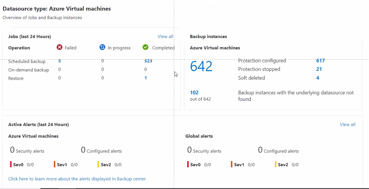This screenshot has width=369, height=189.
Task: Click red Sev0 marker under Azure Virtual machines
Action: coord(11,164)
